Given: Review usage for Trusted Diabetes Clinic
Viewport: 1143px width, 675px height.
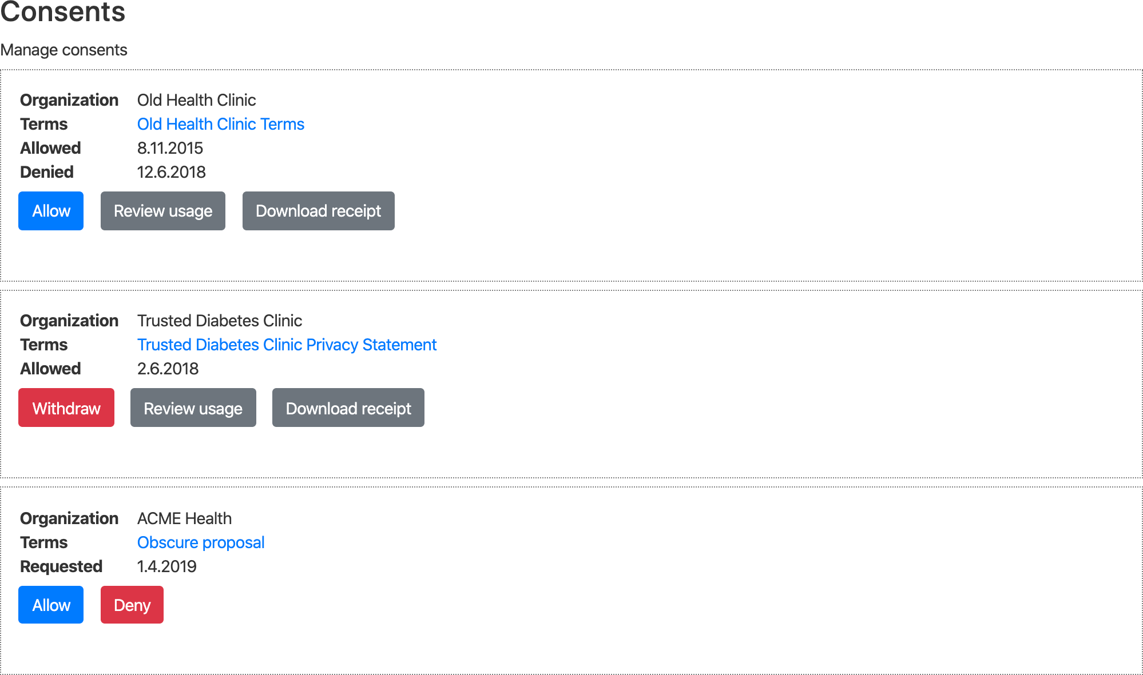Looking at the screenshot, I should click(x=193, y=408).
